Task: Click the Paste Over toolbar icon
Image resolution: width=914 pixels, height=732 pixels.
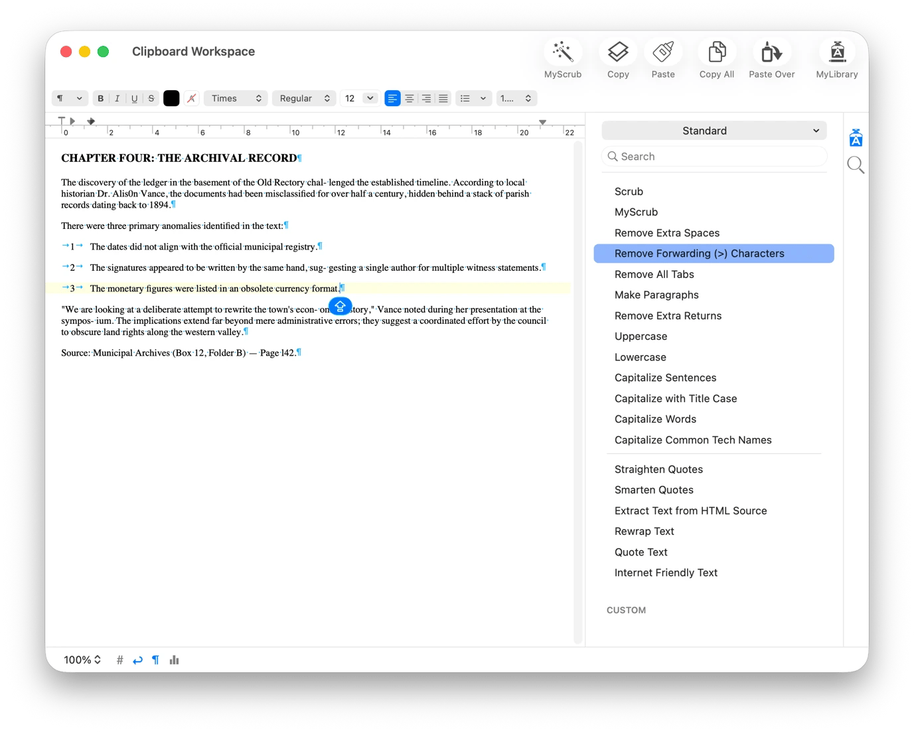Action: point(771,52)
